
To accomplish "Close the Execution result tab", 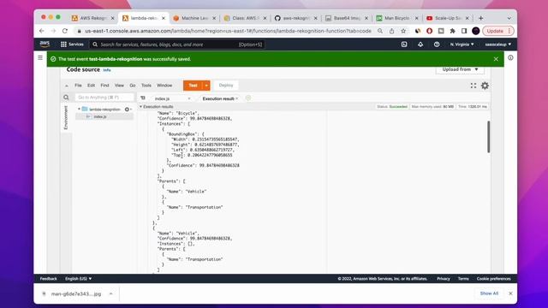I will pyautogui.click(x=237, y=98).
